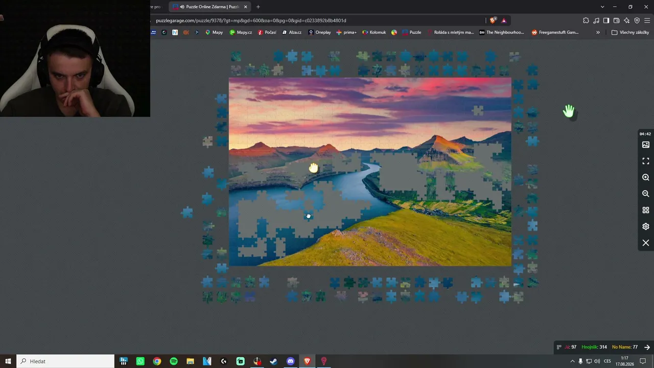Open the Oneplay bookmark
This screenshot has width=654, height=368.
(319, 32)
